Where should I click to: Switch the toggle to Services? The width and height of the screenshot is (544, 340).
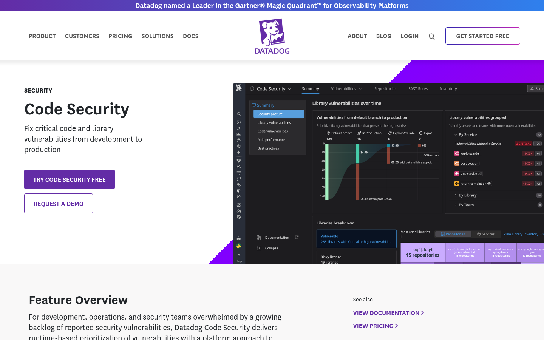[x=486, y=234]
